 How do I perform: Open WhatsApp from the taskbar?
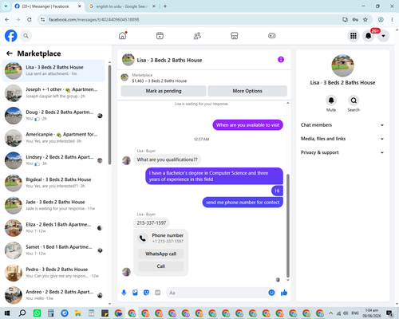[x=37, y=313]
